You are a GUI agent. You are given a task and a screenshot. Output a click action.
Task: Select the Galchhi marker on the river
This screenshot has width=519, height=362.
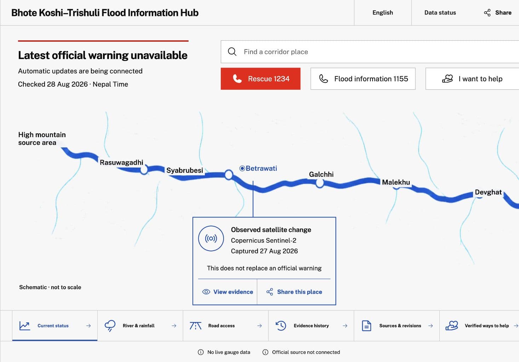point(320,183)
